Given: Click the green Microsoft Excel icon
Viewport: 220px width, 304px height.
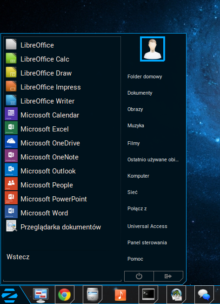Looking at the screenshot, I should (11, 128).
